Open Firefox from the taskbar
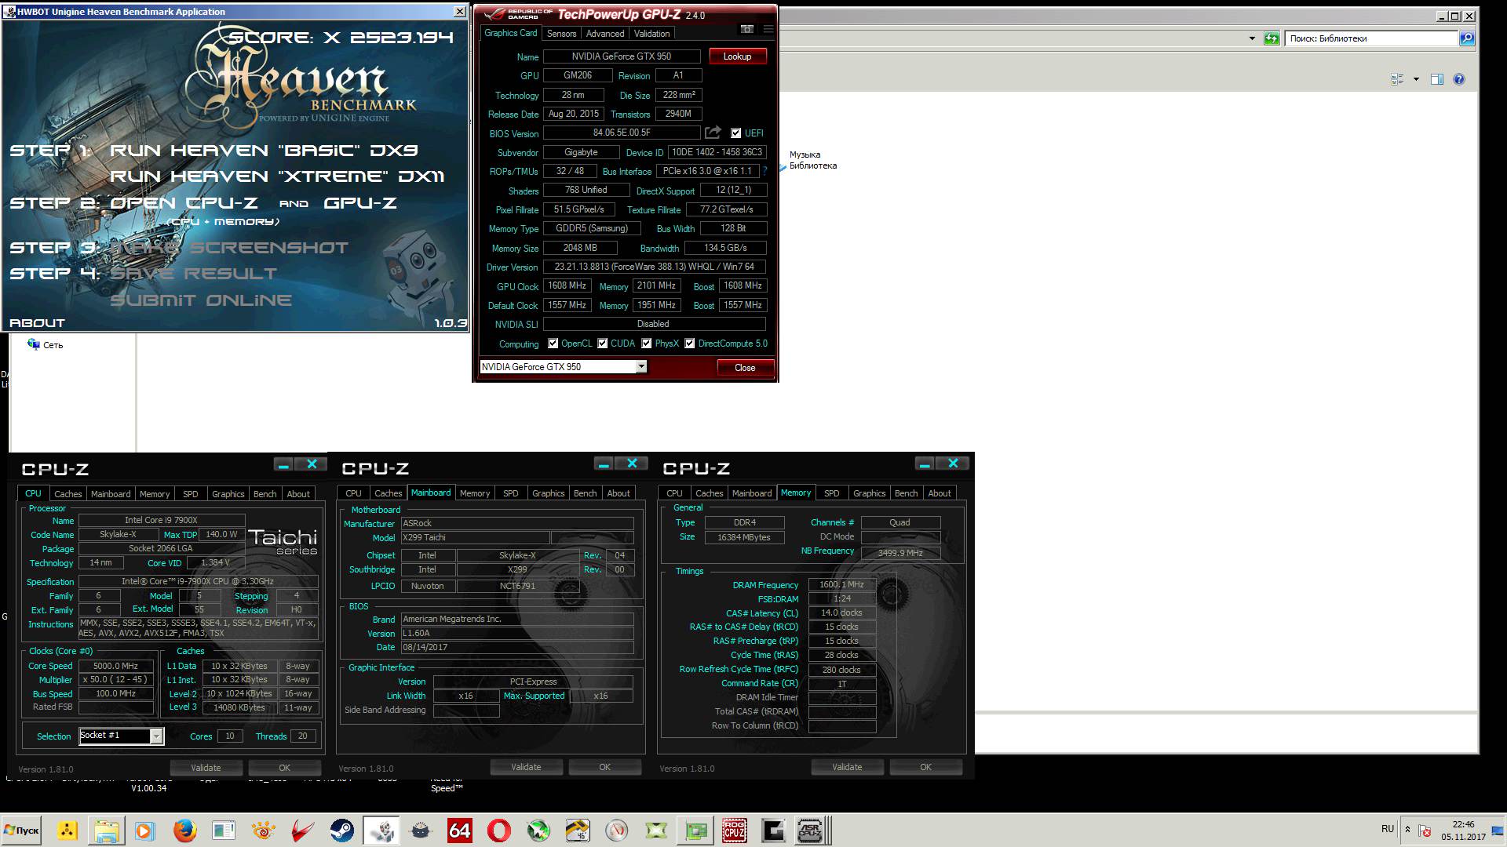This screenshot has height=847, width=1507. (185, 831)
